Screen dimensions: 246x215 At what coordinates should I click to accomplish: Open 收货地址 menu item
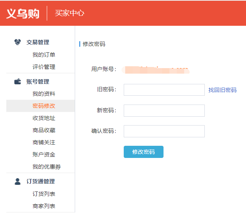[44, 118]
